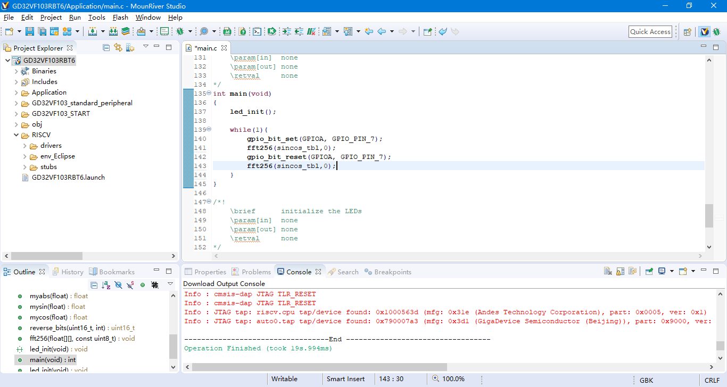Select reverse_bits function in Outline
Image resolution: width=727 pixels, height=387 pixels.
pyautogui.click(x=75, y=328)
